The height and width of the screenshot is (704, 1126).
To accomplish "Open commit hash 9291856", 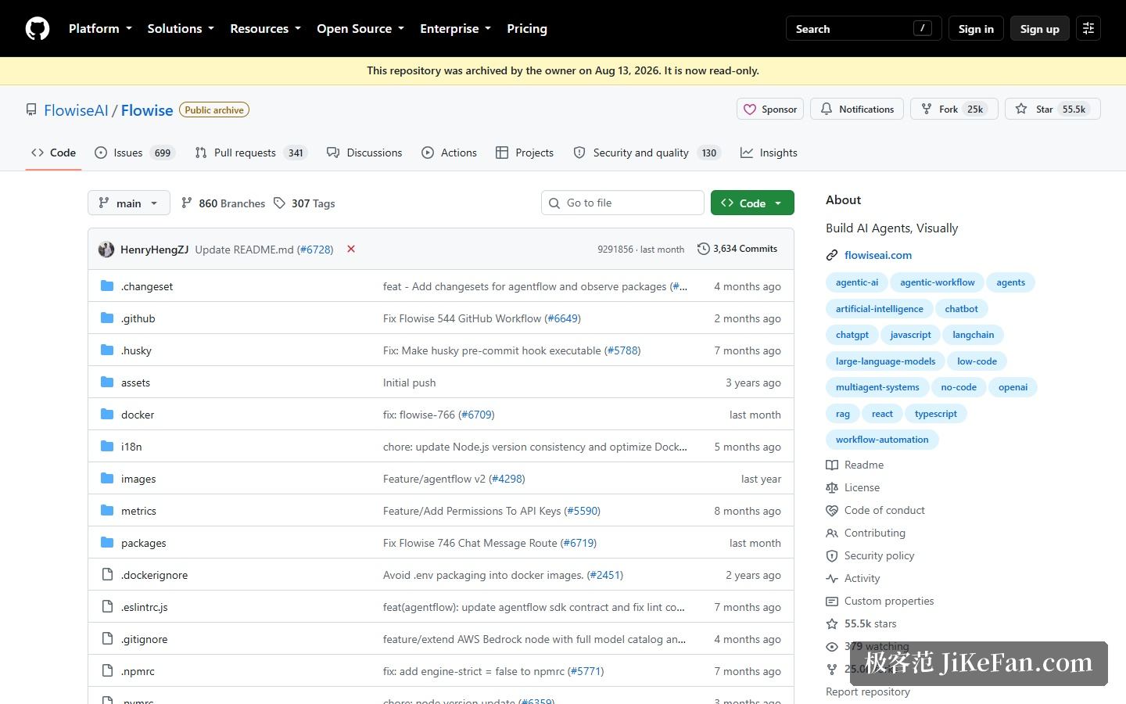I will tap(615, 250).
